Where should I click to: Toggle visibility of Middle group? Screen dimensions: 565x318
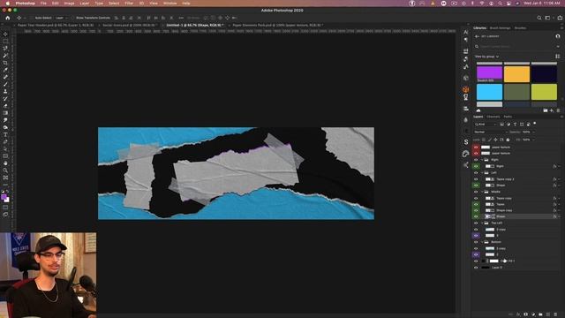coord(476,192)
